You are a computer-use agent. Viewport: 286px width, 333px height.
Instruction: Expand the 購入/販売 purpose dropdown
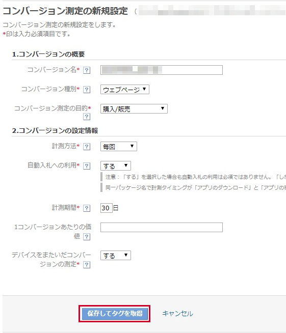[134, 109]
